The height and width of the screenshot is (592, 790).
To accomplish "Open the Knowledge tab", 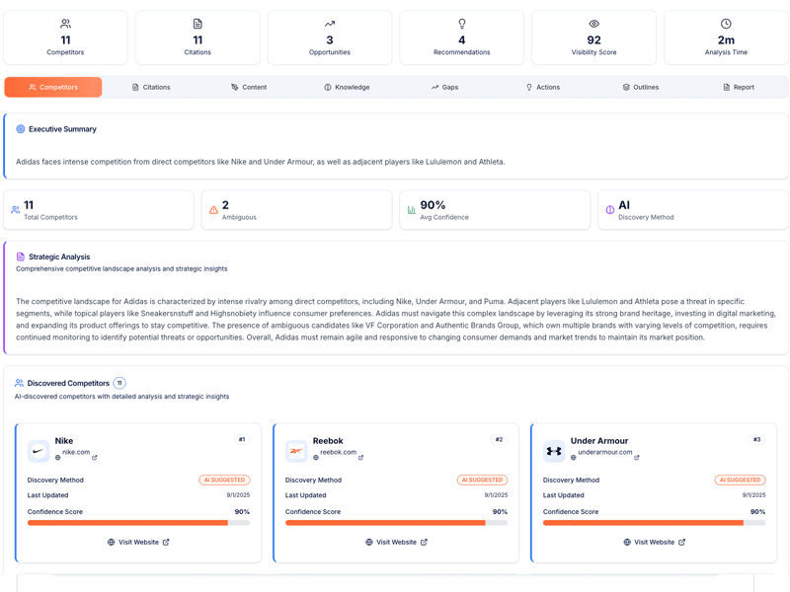I will coord(347,87).
